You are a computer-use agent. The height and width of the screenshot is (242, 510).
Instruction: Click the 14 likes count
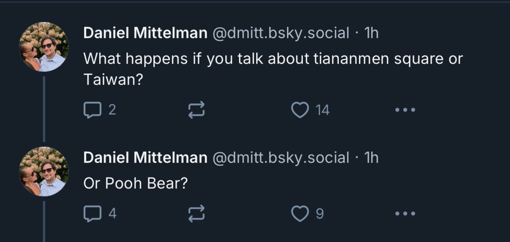click(x=322, y=110)
